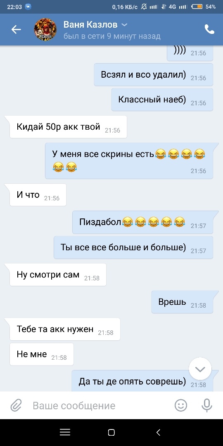Screen dimensions: 223x446
Task: Start a voice call with the phone icon
Action: 210,29
